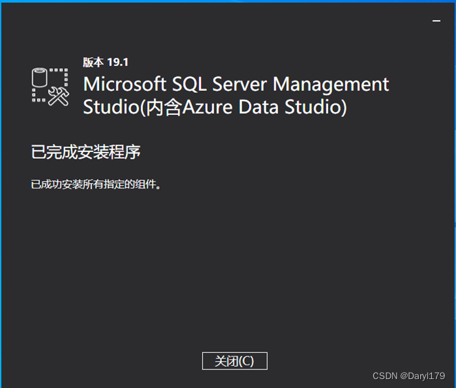Viewport: 456px width, 388px height.
Task: Click the 内含 characters in the title
Action: [164, 107]
